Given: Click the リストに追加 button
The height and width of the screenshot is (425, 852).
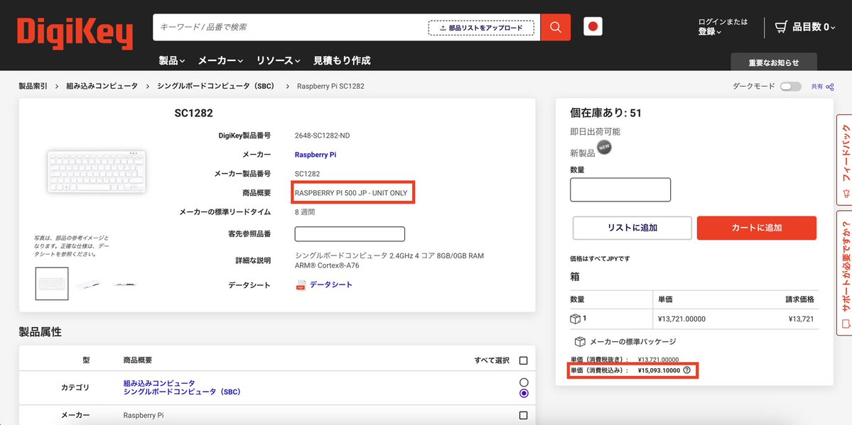Looking at the screenshot, I should (632, 228).
